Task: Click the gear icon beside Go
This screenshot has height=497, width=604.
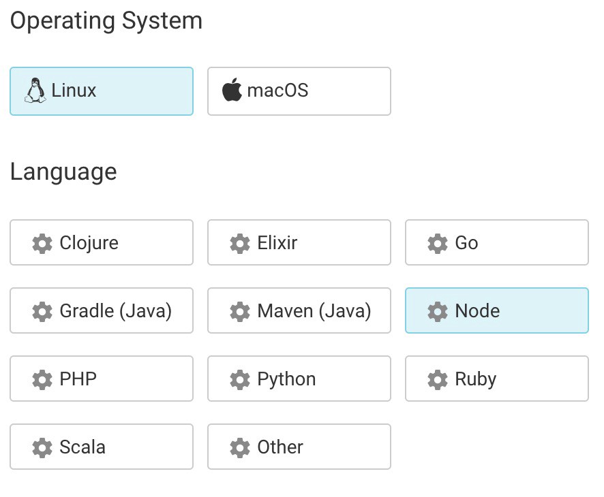Action: [438, 243]
